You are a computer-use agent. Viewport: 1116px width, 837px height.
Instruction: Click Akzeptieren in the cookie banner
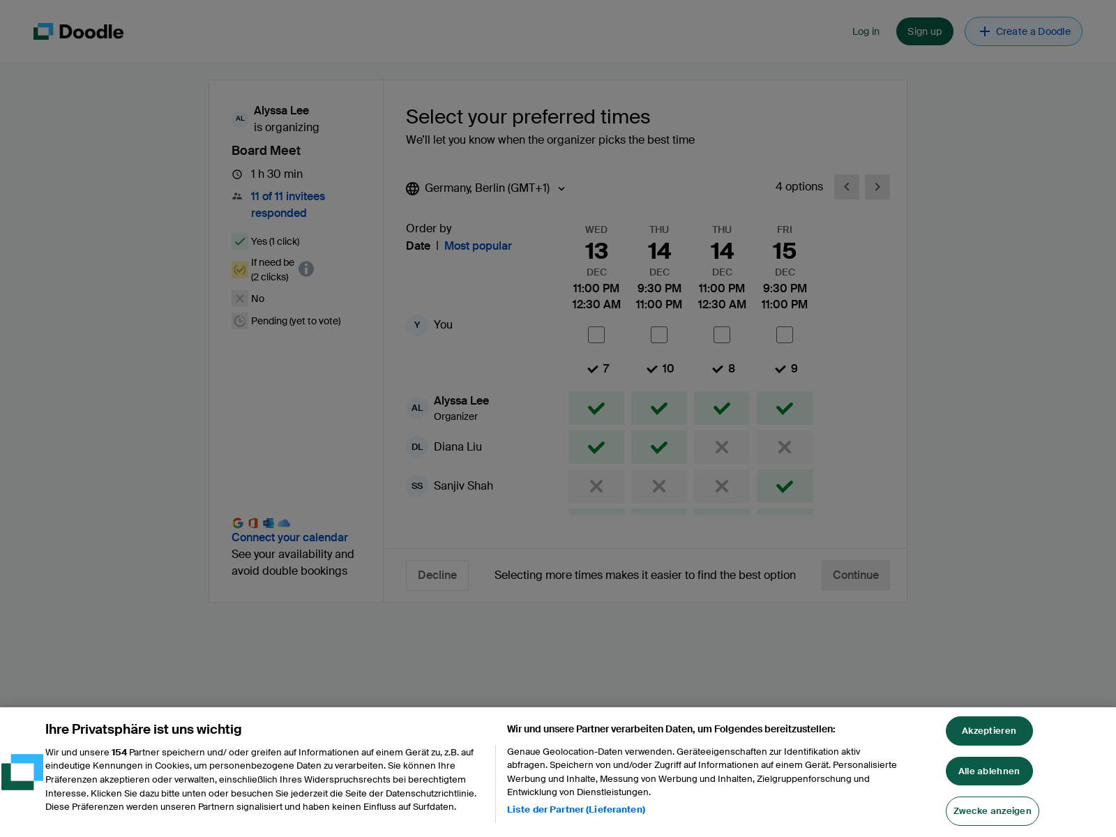pyautogui.click(x=989, y=731)
